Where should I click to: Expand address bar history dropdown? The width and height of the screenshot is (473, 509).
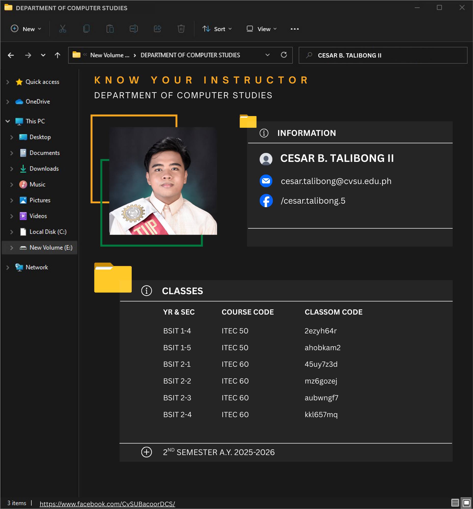267,55
